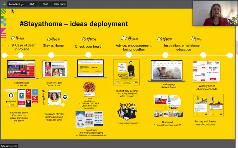Viewport: 238px width, 148px height.
Task: Click the psychological video program poster with woman
Action: pos(127,72)
